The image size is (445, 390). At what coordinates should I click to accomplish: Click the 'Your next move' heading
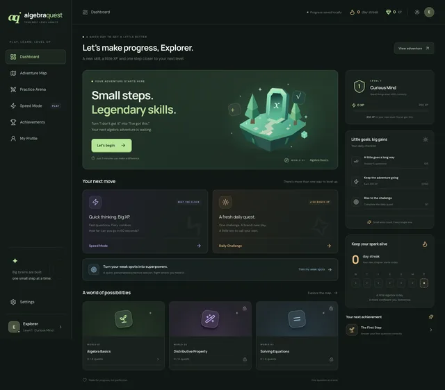pos(99,181)
